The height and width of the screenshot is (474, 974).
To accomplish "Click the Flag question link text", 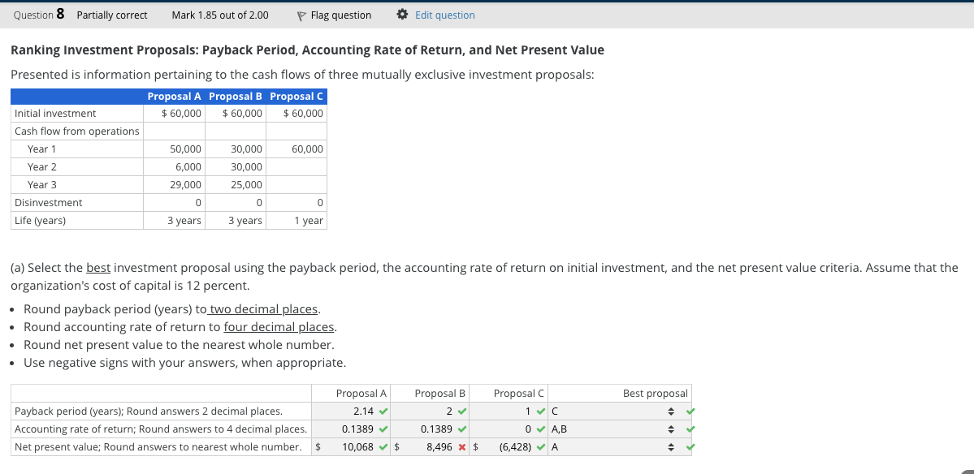I will (x=341, y=15).
